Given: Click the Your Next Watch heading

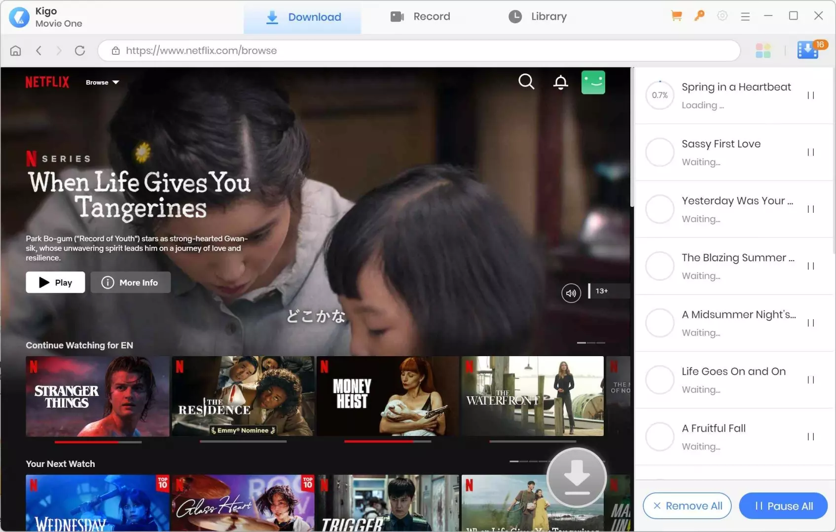Looking at the screenshot, I should click(x=60, y=464).
